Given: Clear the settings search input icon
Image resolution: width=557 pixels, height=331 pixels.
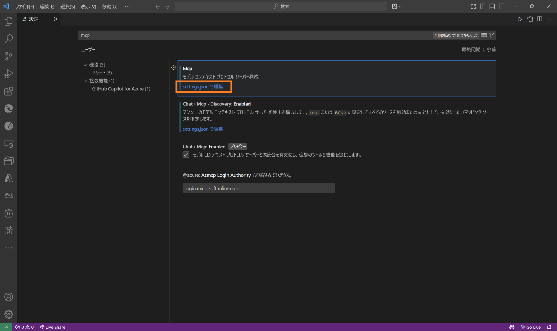Looking at the screenshot, I should pyautogui.click(x=484, y=35).
